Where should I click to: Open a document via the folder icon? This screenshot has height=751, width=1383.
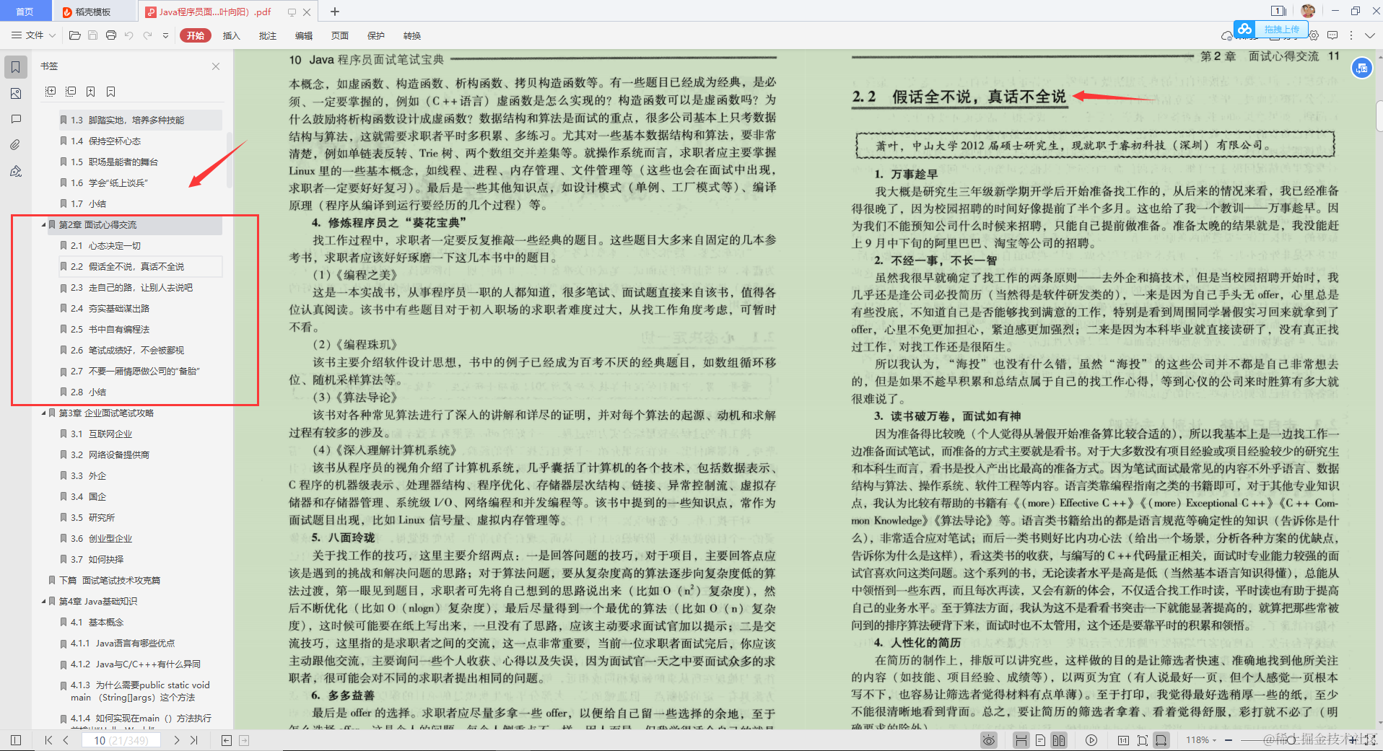pos(74,35)
